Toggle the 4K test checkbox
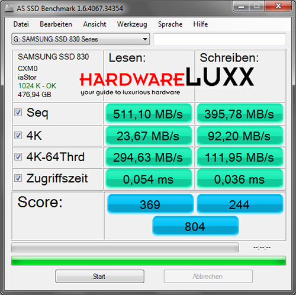This screenshot has width=296, height=295. tap(18, 135)
